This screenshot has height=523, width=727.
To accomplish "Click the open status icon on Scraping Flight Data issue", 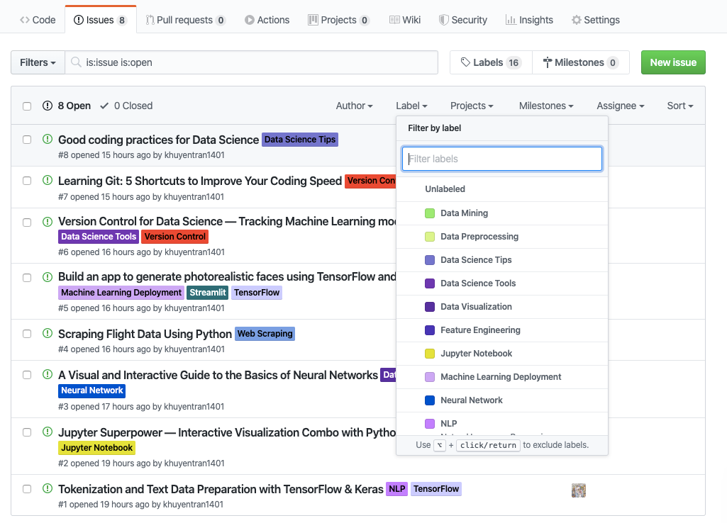I will 48,334.
